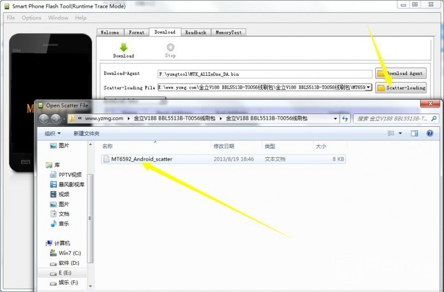This screenshot has height=292, width=444.
Task: Select the 文档 library
Action: pos(59,214)
